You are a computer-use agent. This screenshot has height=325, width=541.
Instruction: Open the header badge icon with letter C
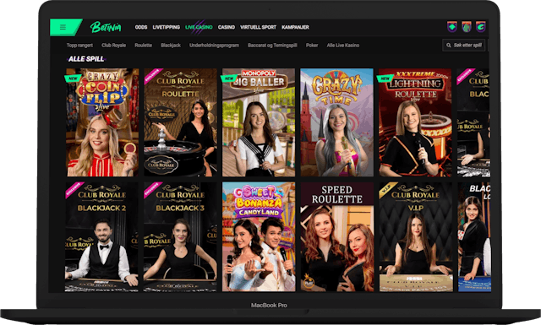(481, 26)
